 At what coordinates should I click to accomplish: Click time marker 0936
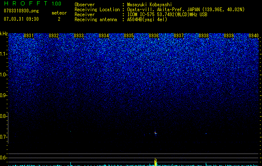point(154,36)
